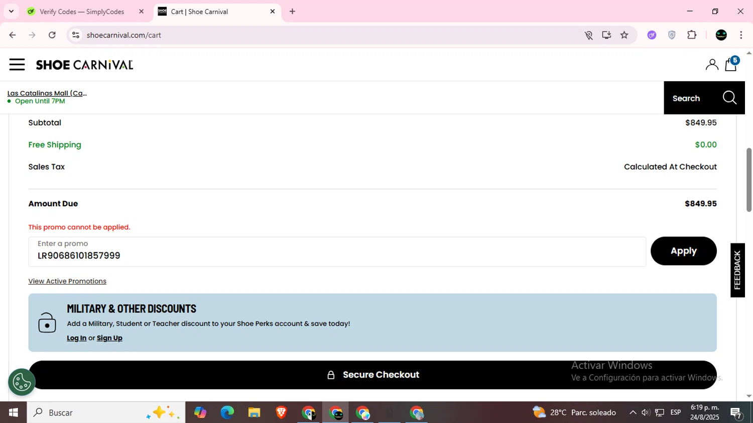Click the browser back arrow

click(13, 35)
